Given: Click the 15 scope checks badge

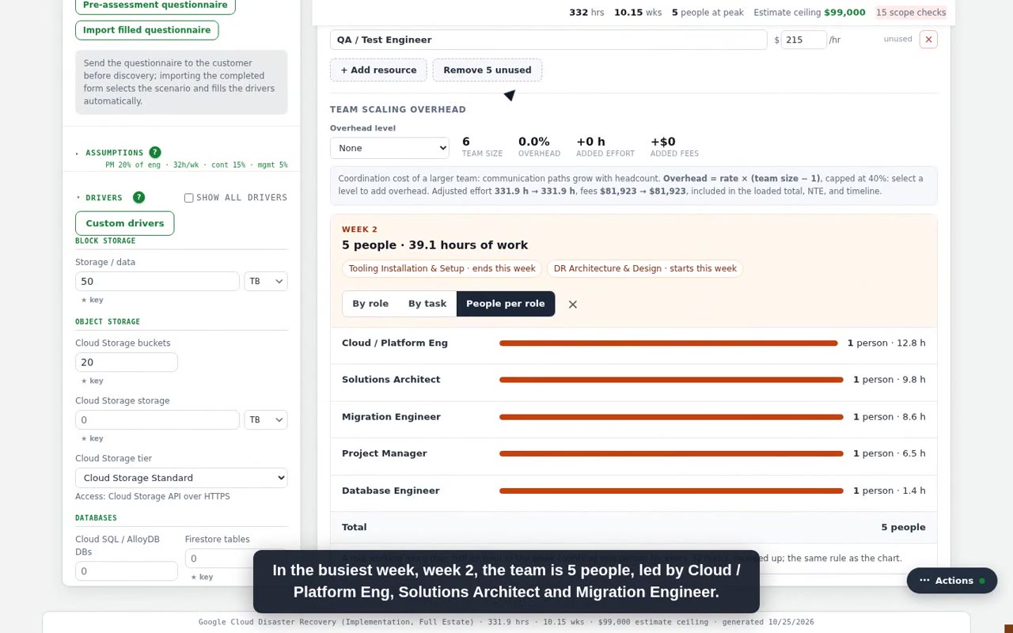Looking at the screenshot, I should pyautogui.click(x=911, y=13).
